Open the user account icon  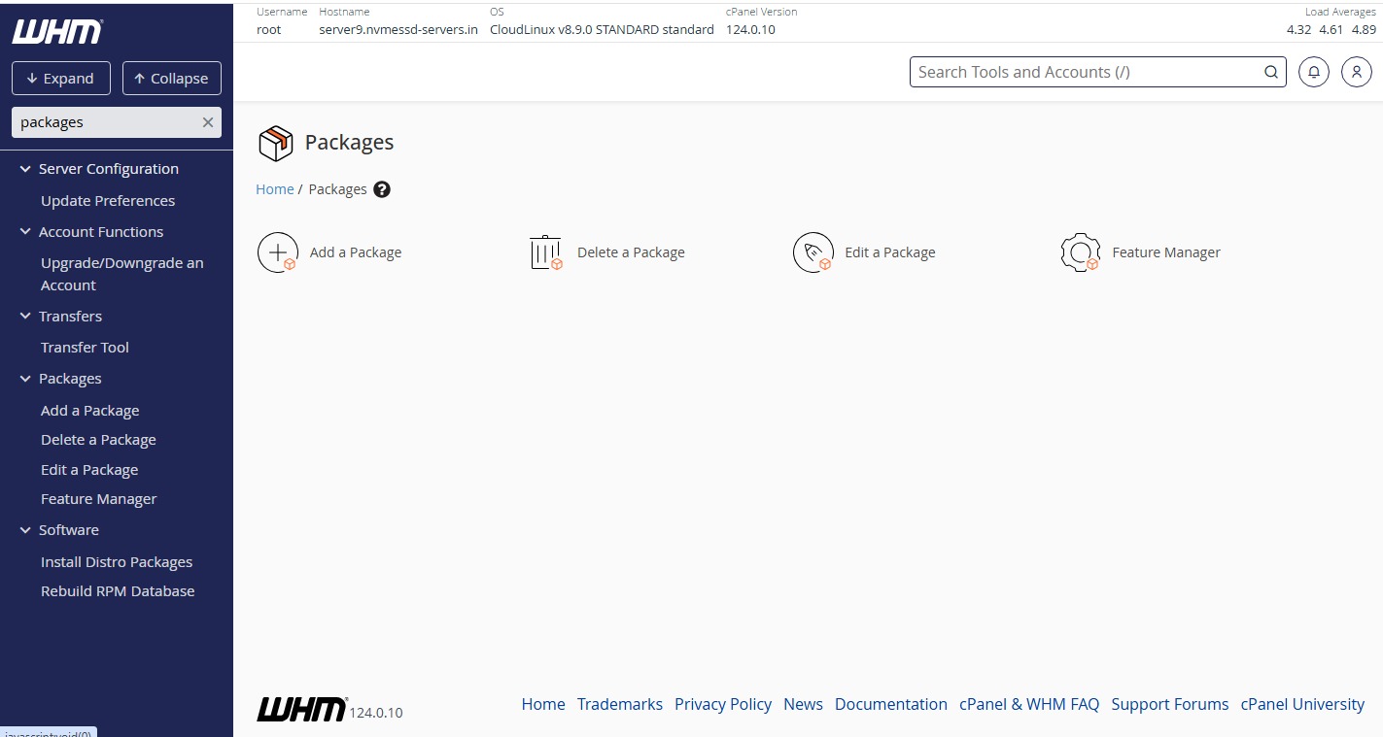coord(1357,72)
